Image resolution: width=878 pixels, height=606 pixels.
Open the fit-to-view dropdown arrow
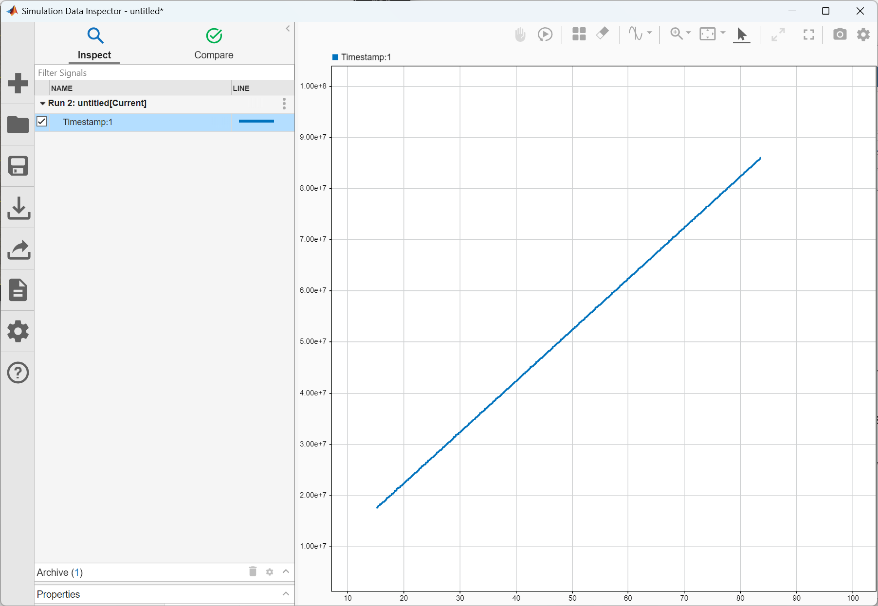[x=722, y=34]
